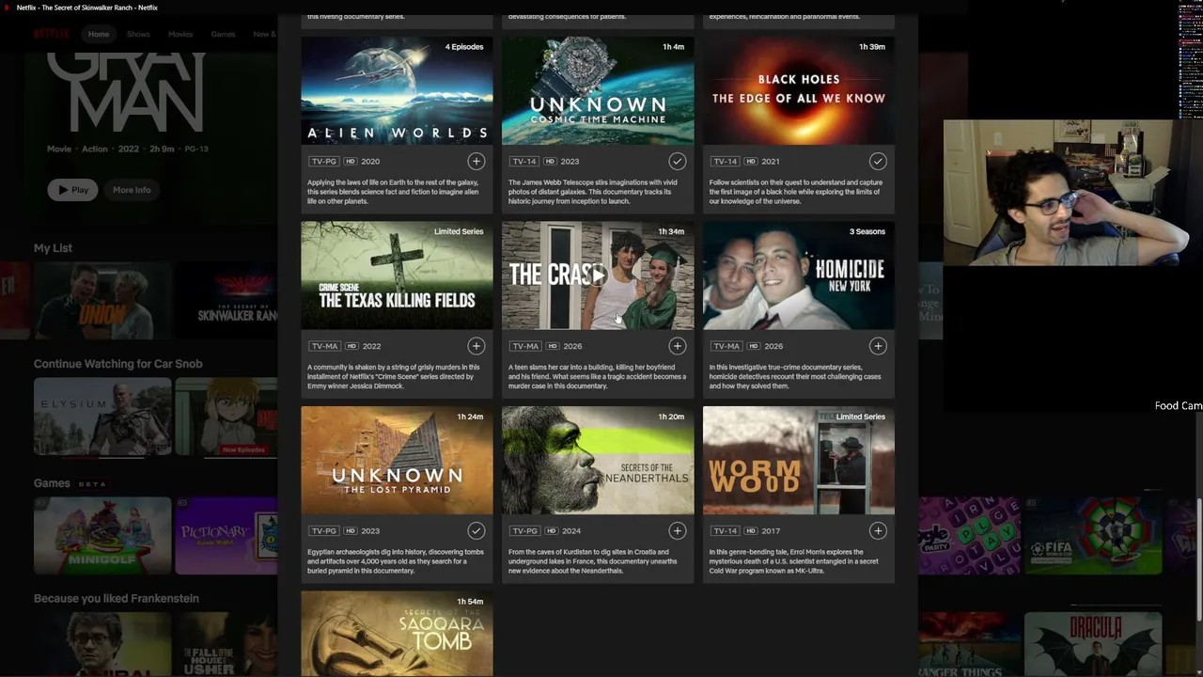The image size is (1203, 677).
Task: Click the description about Egyptian archaeologists
Action: click(396, 561)
